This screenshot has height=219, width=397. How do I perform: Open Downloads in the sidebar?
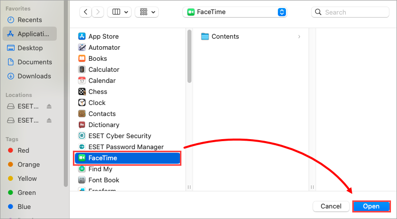(30, 76)
